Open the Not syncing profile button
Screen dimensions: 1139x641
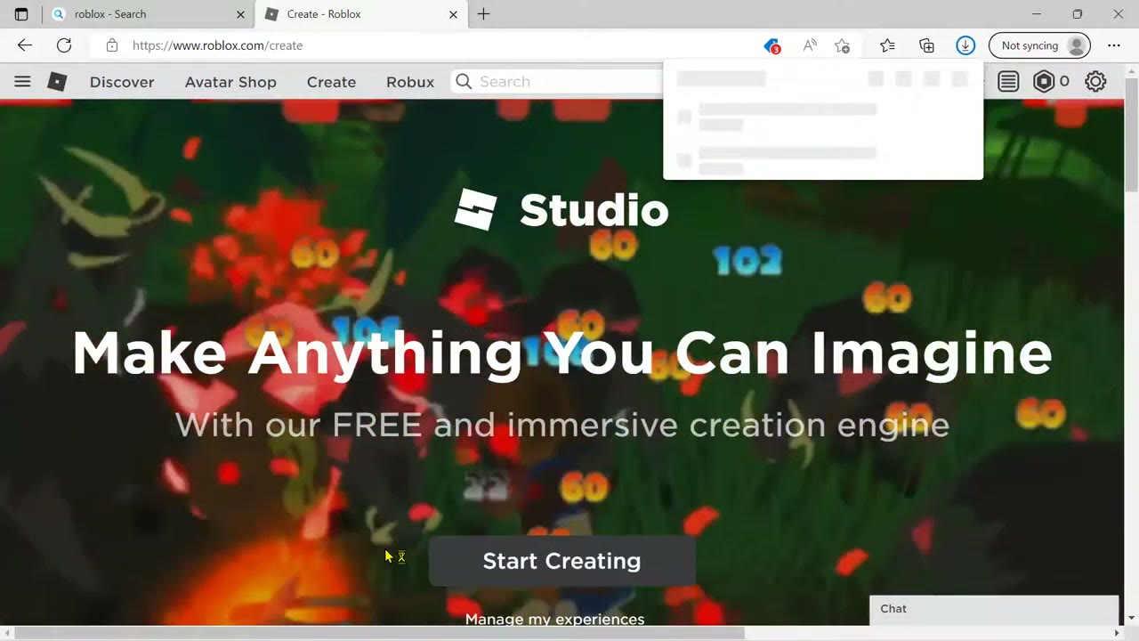(x=1039, y=45)
